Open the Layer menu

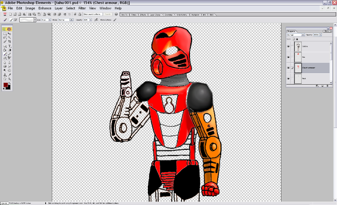coord(59,8)
